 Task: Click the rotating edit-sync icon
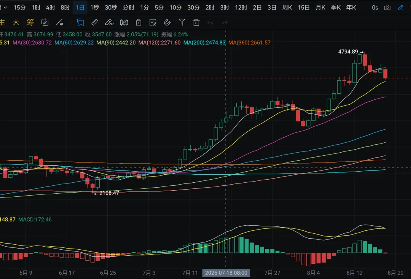(45, 22)
